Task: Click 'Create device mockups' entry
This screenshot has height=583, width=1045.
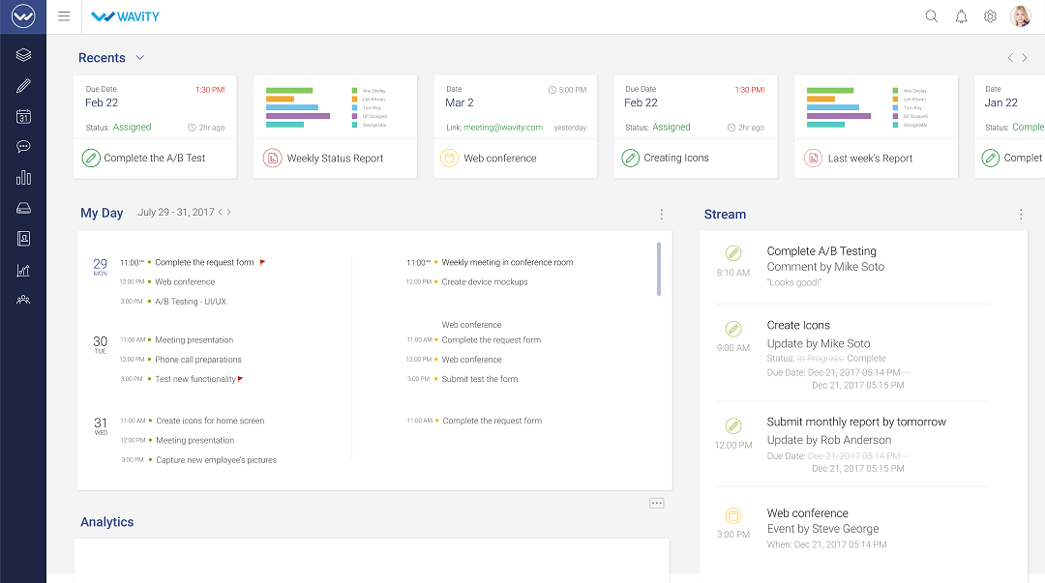Action: [485, 282]
